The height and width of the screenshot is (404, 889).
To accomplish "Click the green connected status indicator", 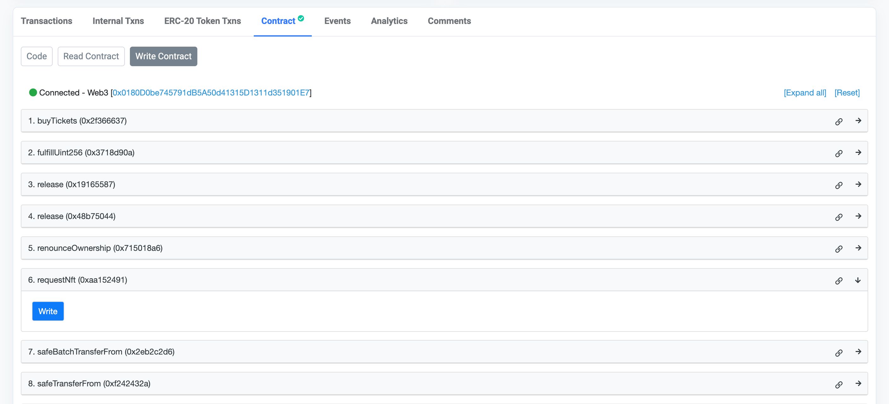I will tap(33, 92).
